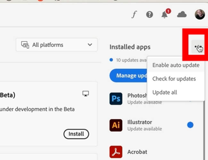The width and height of the screenshot is (208, 160).
Task: Click the desktop monitor icon on Beta card
Action: point(86,93)
